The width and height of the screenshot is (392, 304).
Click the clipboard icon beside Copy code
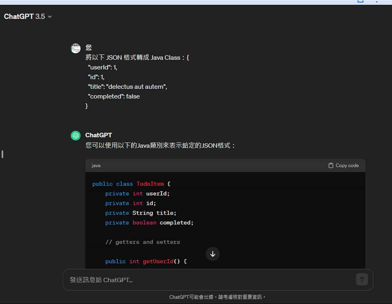[x=331, y=166]
